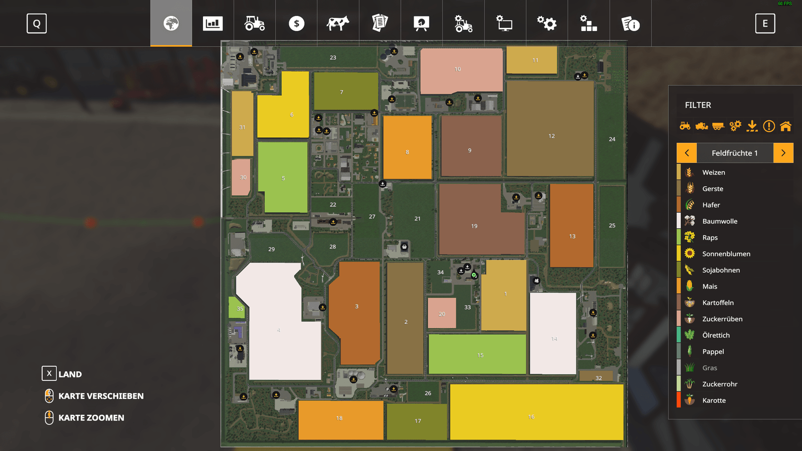Toggle the exclamation mark missions filter
The image size is (802, 451).
point(769,126)
